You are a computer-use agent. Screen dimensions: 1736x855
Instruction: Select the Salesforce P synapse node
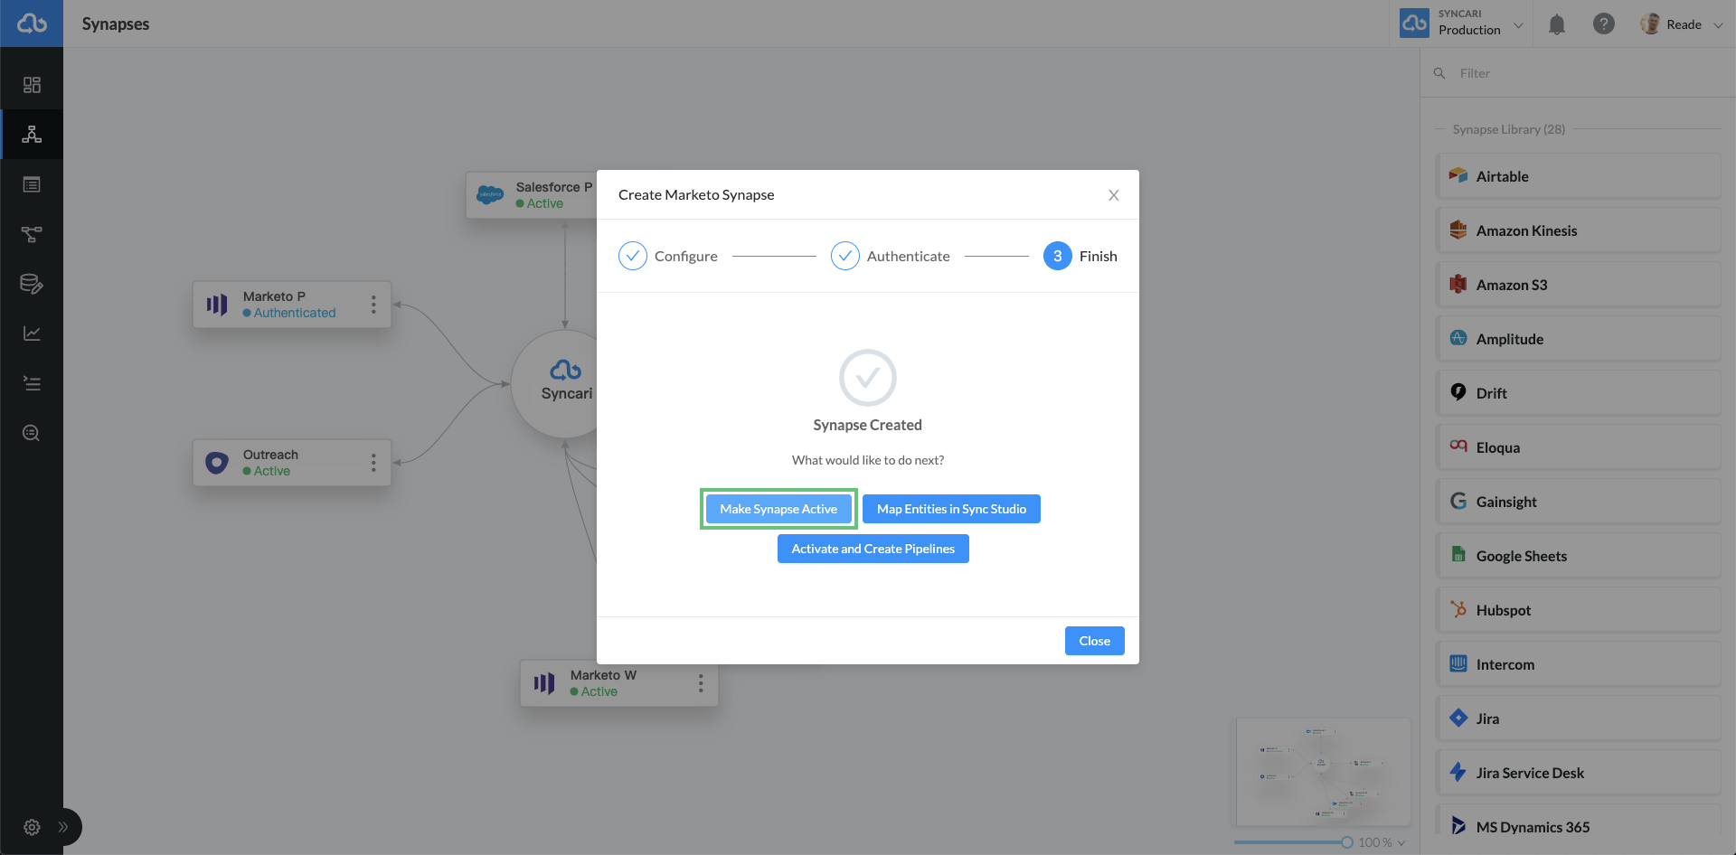point(532,195)
